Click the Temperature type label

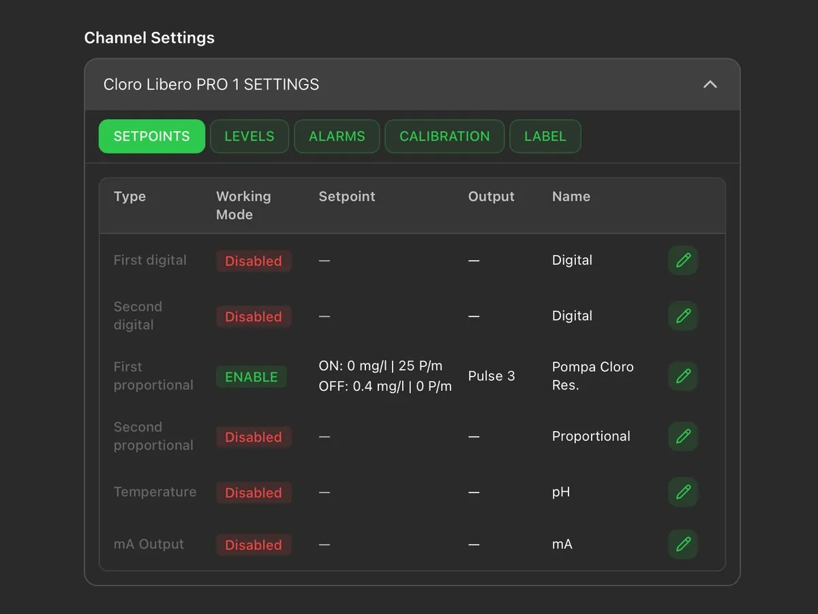(155, 492)
